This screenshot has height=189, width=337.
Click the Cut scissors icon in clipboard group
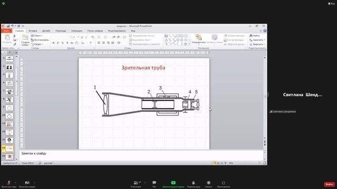(x=14, y=36)
